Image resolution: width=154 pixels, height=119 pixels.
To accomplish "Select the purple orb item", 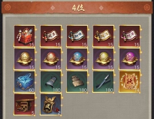I will pyautogui.click(x=130, y=59).
